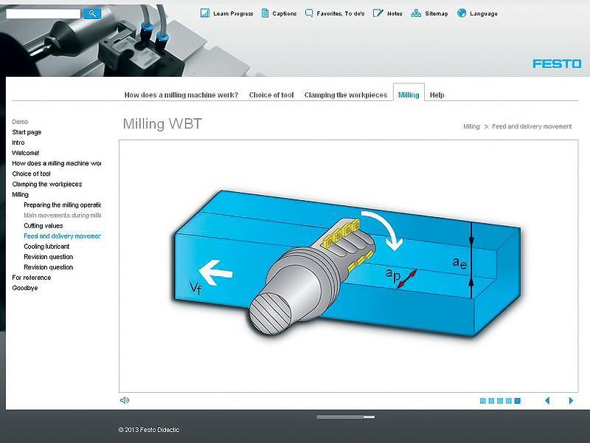Open the Captions document icon

coord(265,13)
